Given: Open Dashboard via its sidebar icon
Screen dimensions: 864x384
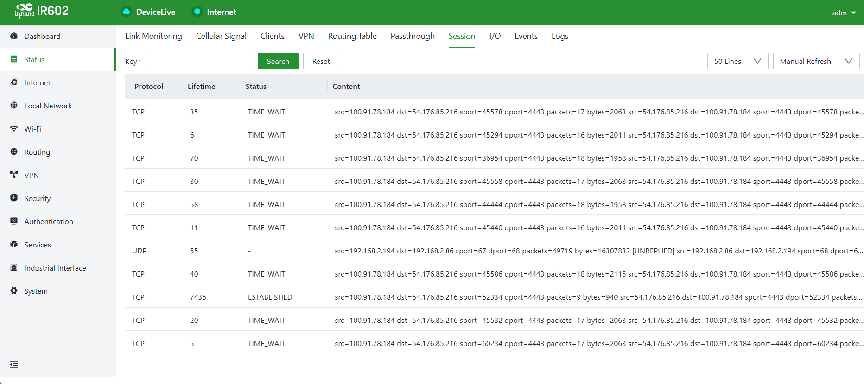Looking at the screenshot, I should pos(14,36).
